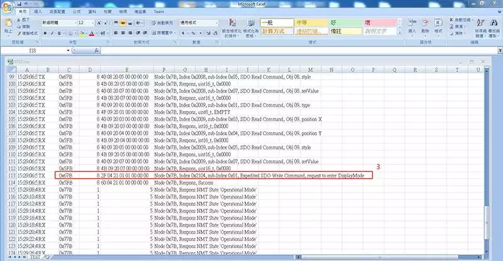Switch to the Team ribbon tab

click(x=159, y=12)
